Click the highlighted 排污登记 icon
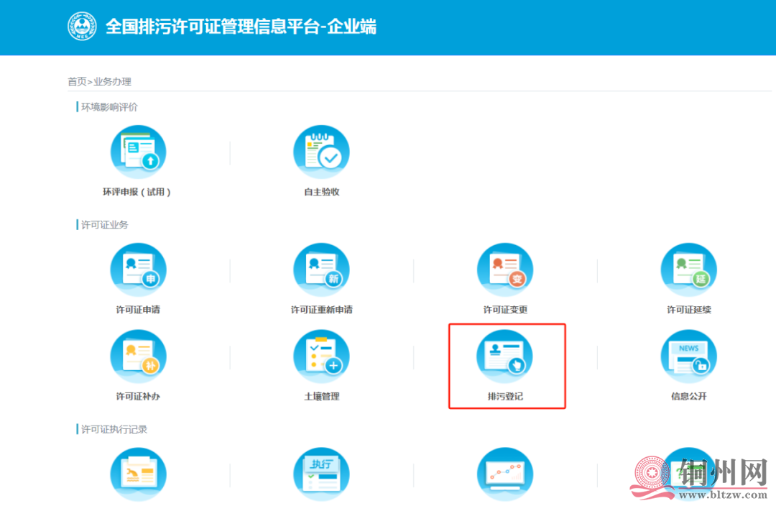Viewport: 776px width, 506px height. click(x=505, y=357)
